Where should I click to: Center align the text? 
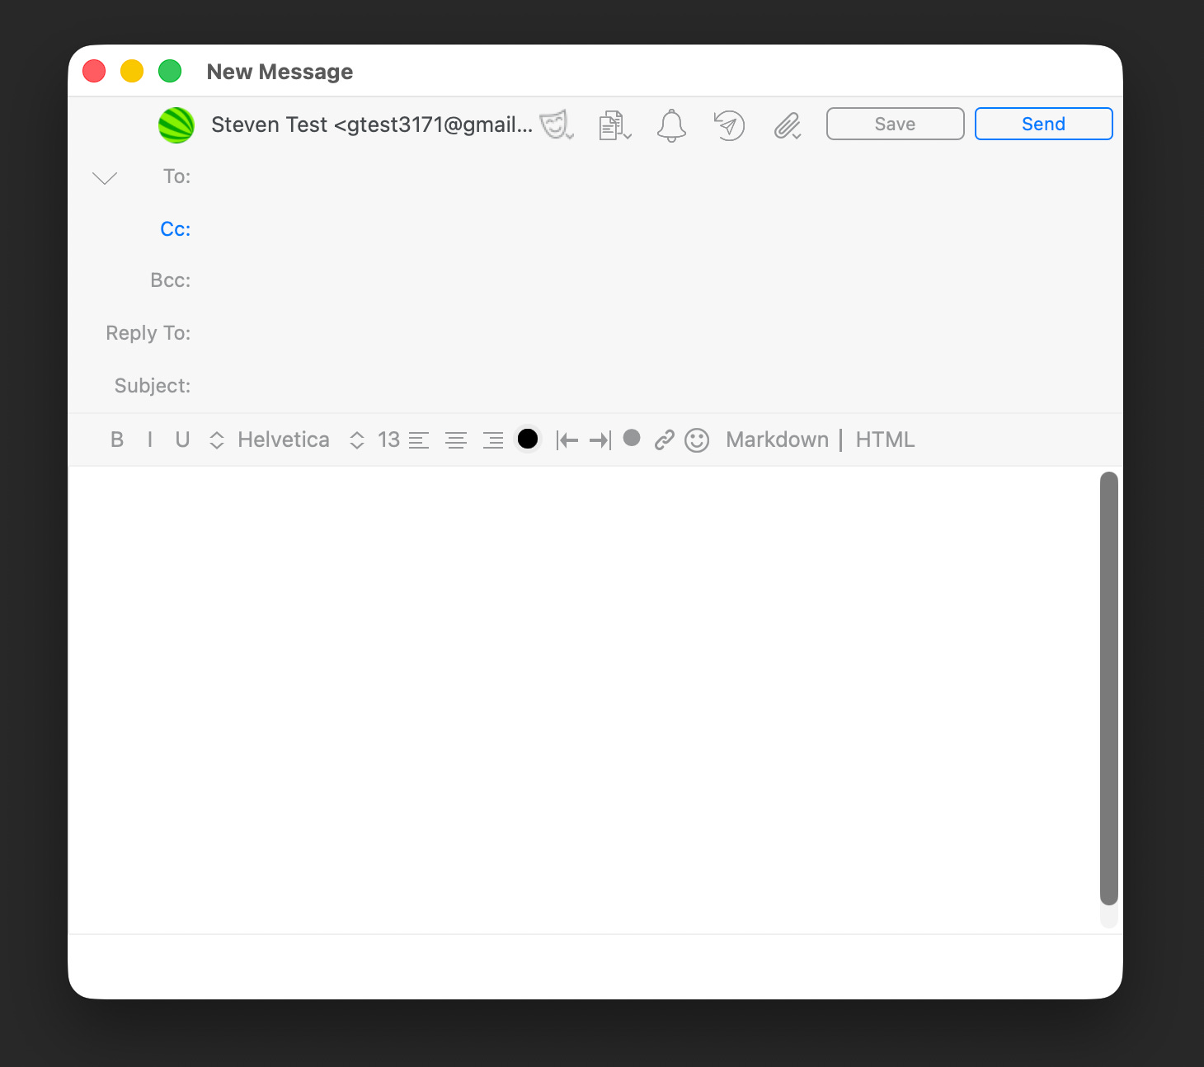click(x=456, y=440)
